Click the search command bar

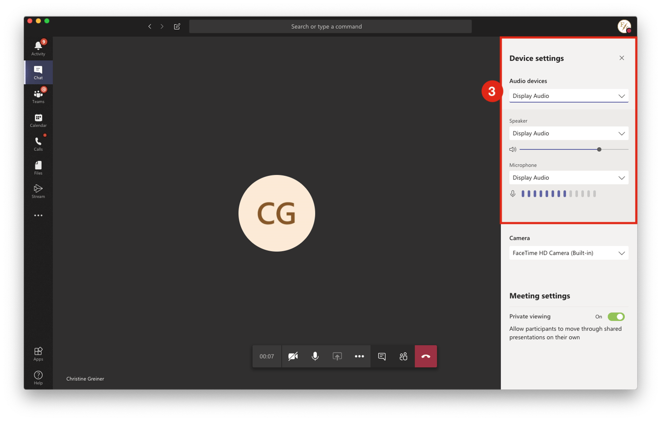[330, 26]
